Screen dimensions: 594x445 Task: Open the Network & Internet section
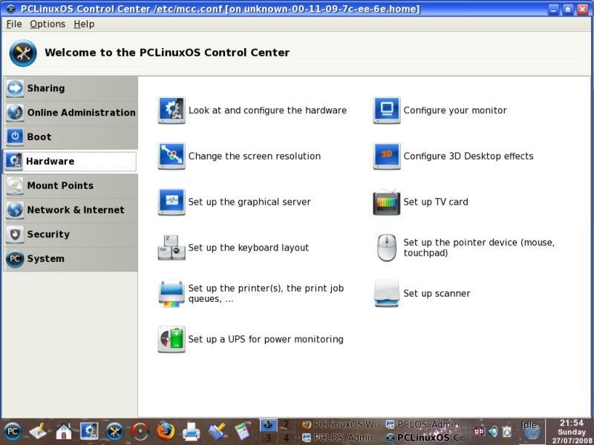71,210
